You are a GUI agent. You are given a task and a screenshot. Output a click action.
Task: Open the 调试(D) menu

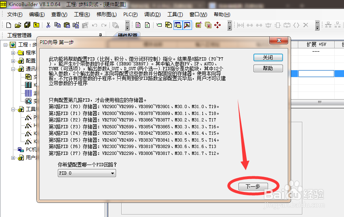152,15
